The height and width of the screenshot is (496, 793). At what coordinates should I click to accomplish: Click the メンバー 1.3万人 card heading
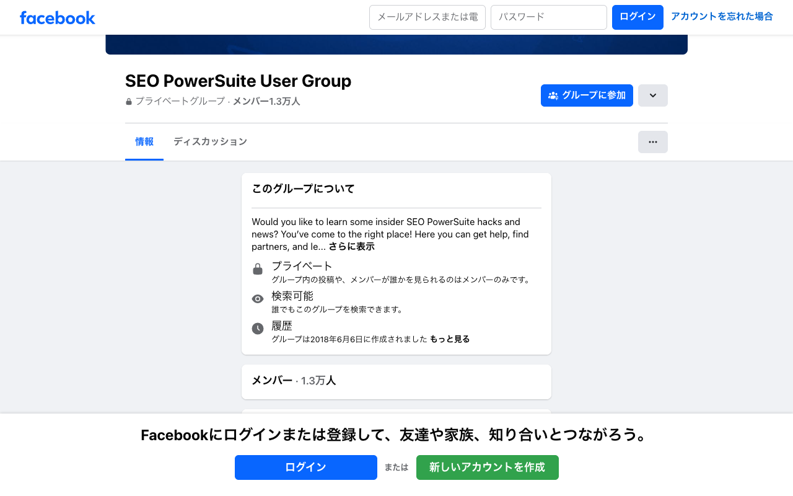(x=294, y=381)
